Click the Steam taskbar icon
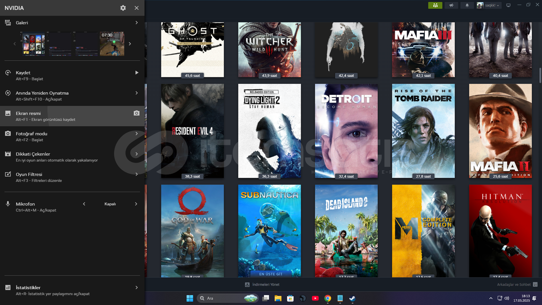 352,298
